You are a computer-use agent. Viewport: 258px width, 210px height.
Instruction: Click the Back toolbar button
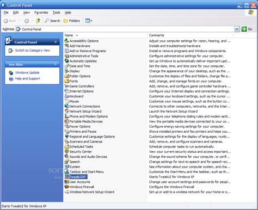coord(10,21)
